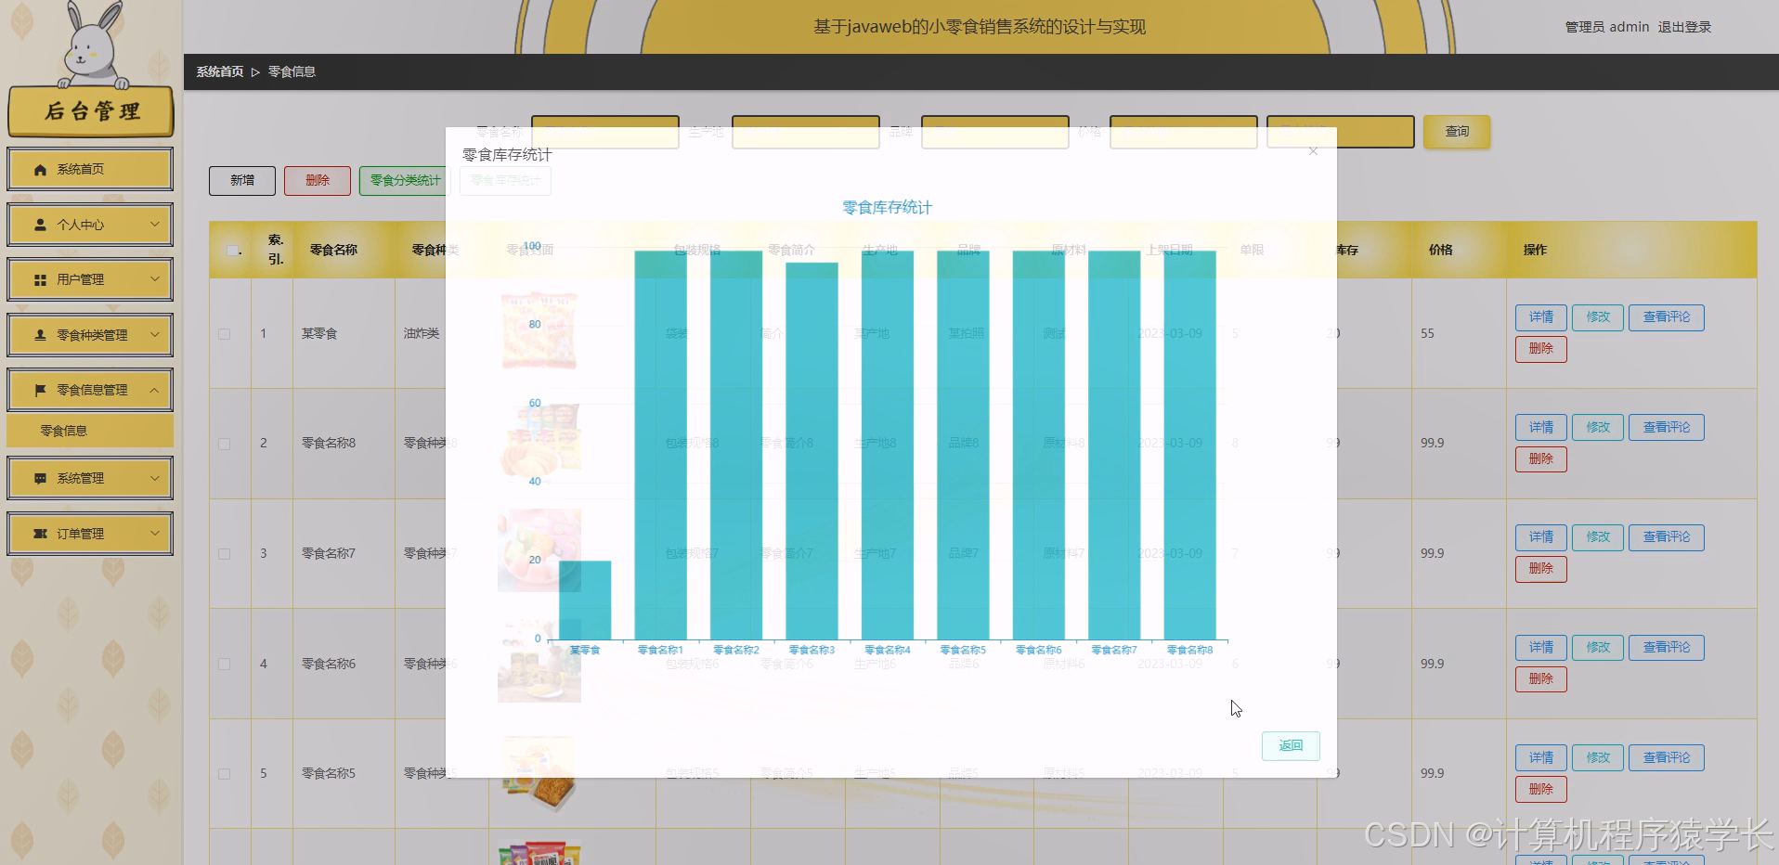Click the home icon beside 系统首页

click(x=39, y=169)
